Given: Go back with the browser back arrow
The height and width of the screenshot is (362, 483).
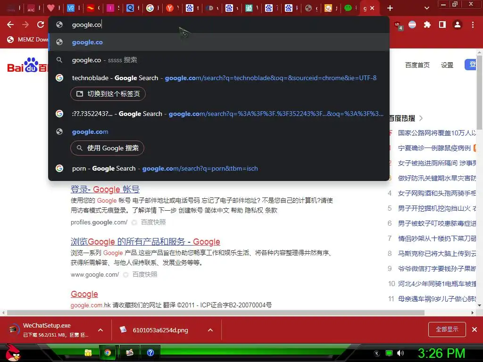Looking at the screenshot, I should tap(10, 25).
